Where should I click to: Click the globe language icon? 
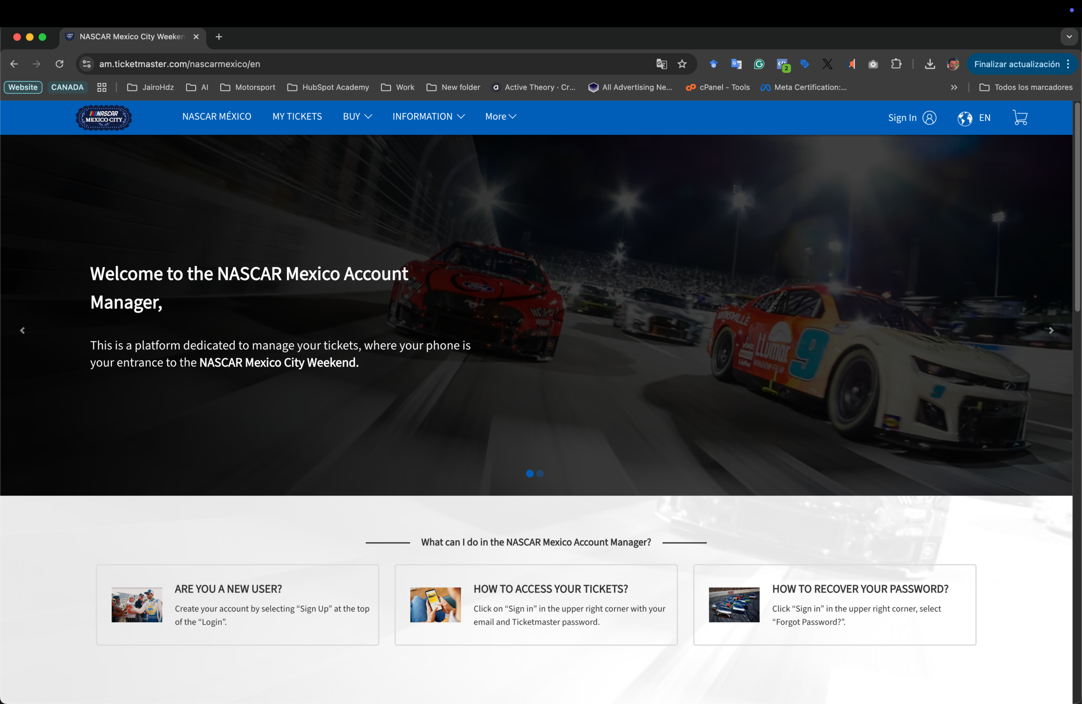[964, 118]
